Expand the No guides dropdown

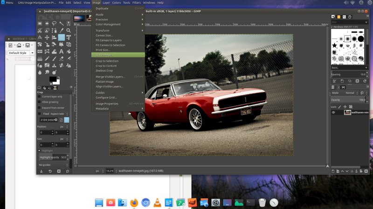[53, 164]
